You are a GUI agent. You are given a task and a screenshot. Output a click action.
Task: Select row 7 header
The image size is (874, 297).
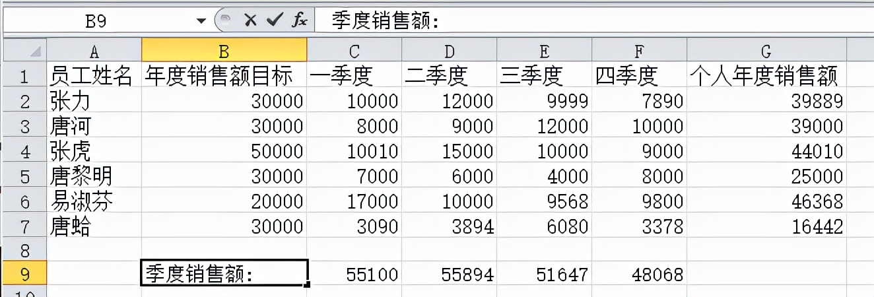click(x=24, y=226)
